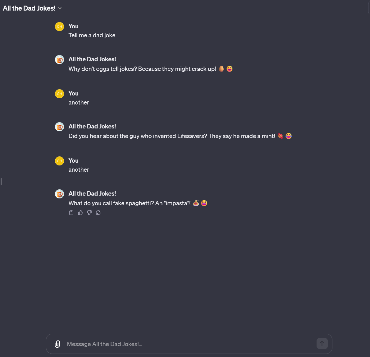370x357 pixels.
Task: Click the fake spaghetti impasta joke text
Action: (x=129, y=203)
